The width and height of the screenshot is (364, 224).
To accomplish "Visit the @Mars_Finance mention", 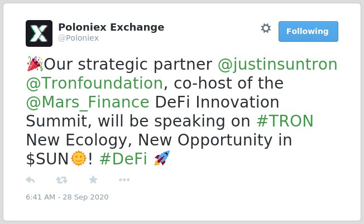I will click(x=88, y=103).
